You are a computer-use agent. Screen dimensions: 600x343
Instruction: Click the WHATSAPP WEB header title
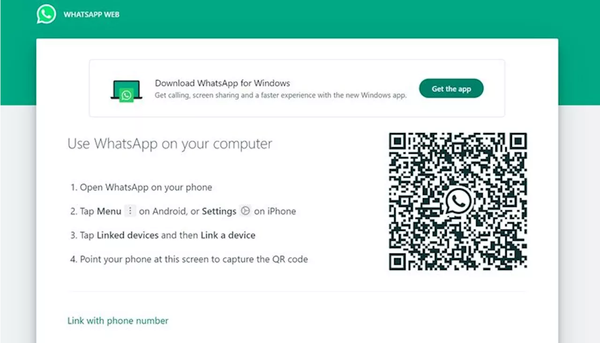pos(91,15)
